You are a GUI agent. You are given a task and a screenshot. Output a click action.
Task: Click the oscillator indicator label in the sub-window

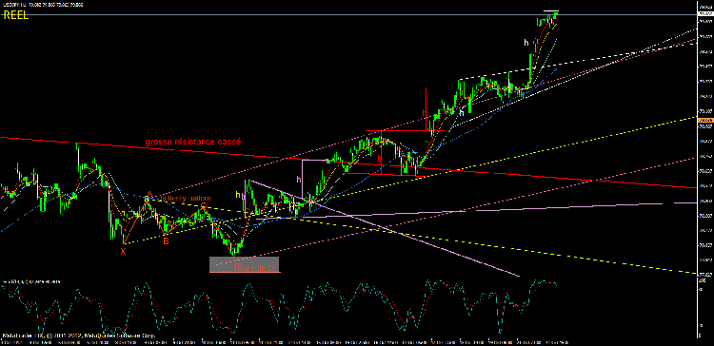pos(31,282)
